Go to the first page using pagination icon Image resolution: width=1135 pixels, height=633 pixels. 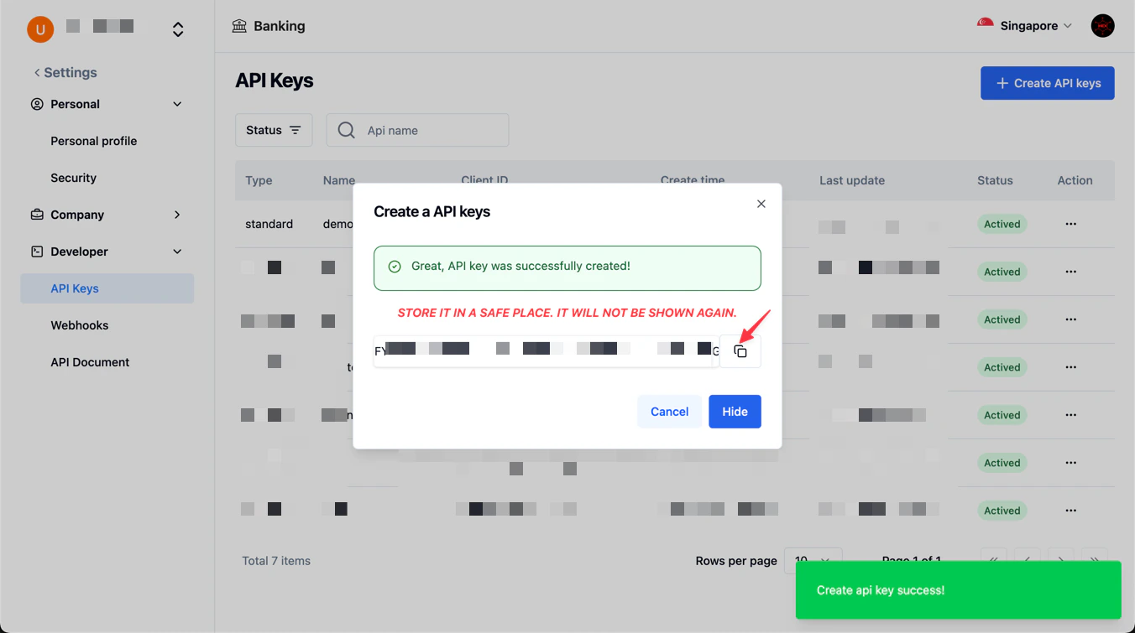coord(994,561)
